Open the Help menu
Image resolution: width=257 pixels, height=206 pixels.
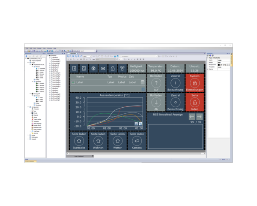pyautogui.click(x=55, y=48)
